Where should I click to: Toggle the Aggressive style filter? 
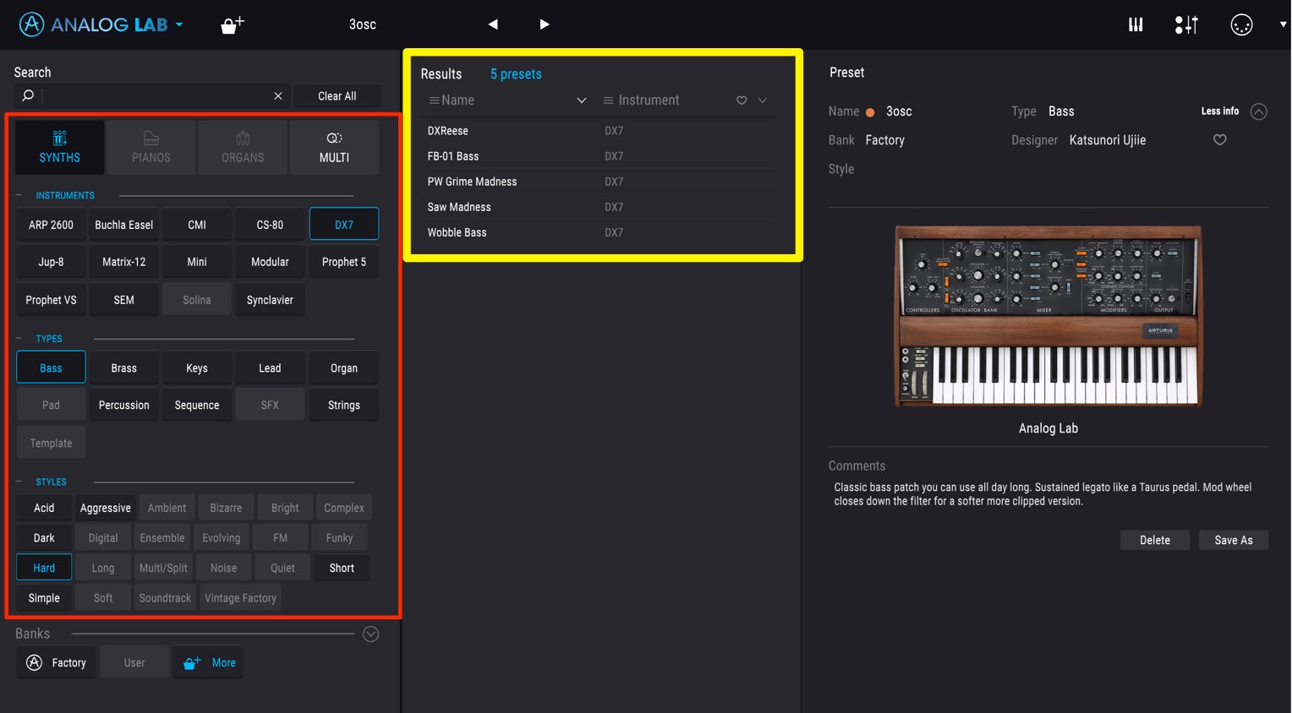pos(106,508)
